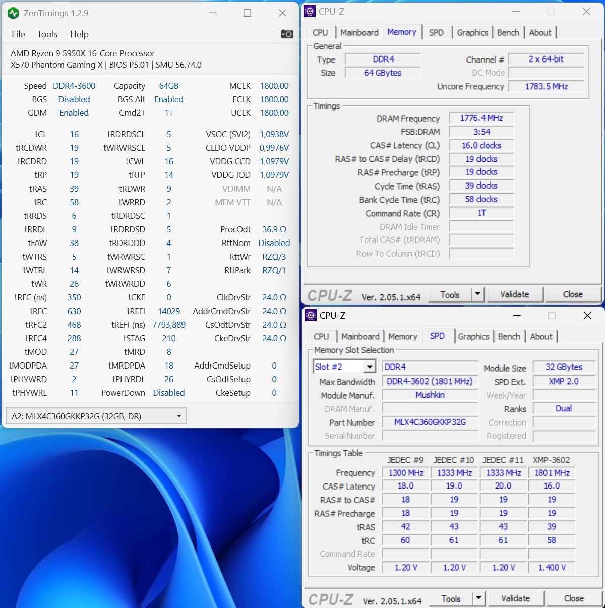Open Mainboard tab in lower CPU-Z window
The width and height of the screenshot is (605, 608).
pyautogui.click(x=360, y=336)
